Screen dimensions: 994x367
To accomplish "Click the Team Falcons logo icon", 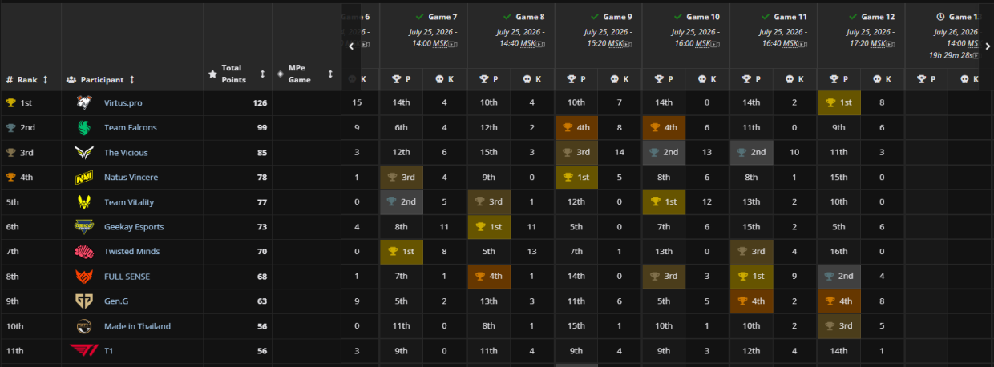I will coord(84,128).
